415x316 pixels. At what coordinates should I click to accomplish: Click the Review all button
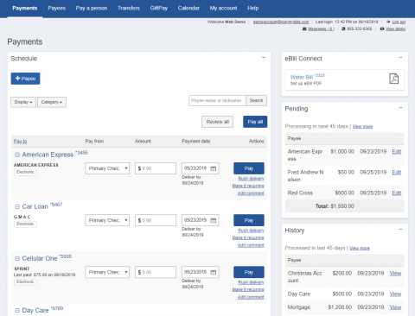click(217, 122)
